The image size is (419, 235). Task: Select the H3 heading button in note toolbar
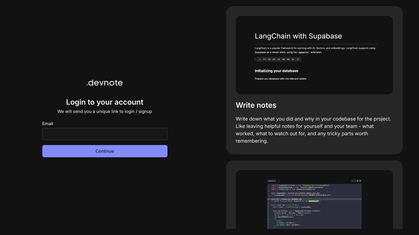point(274,59)
